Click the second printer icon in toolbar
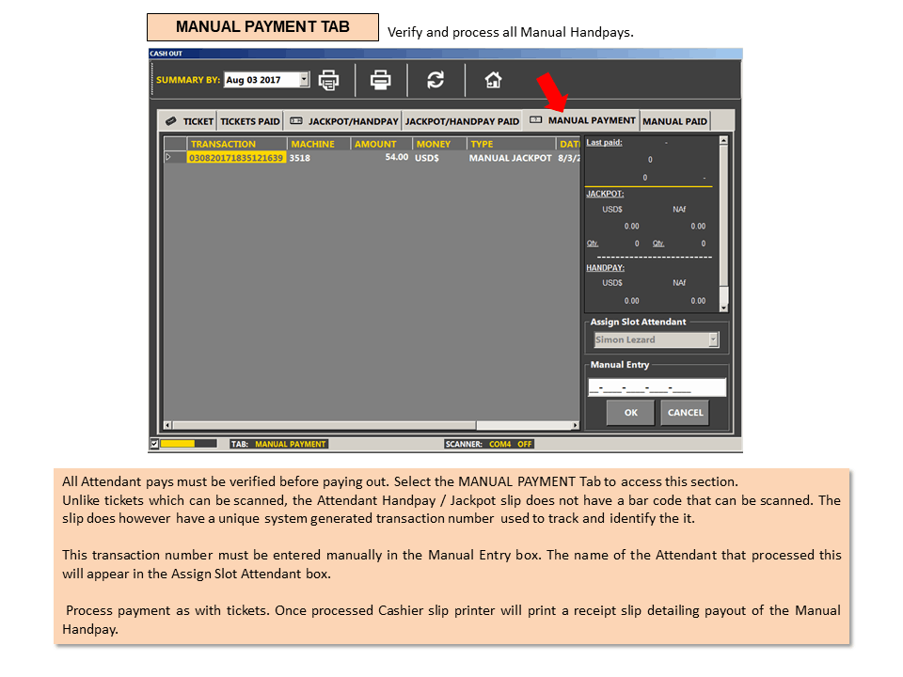The height and width of the screenshot is (677, 903). [380, 79]
